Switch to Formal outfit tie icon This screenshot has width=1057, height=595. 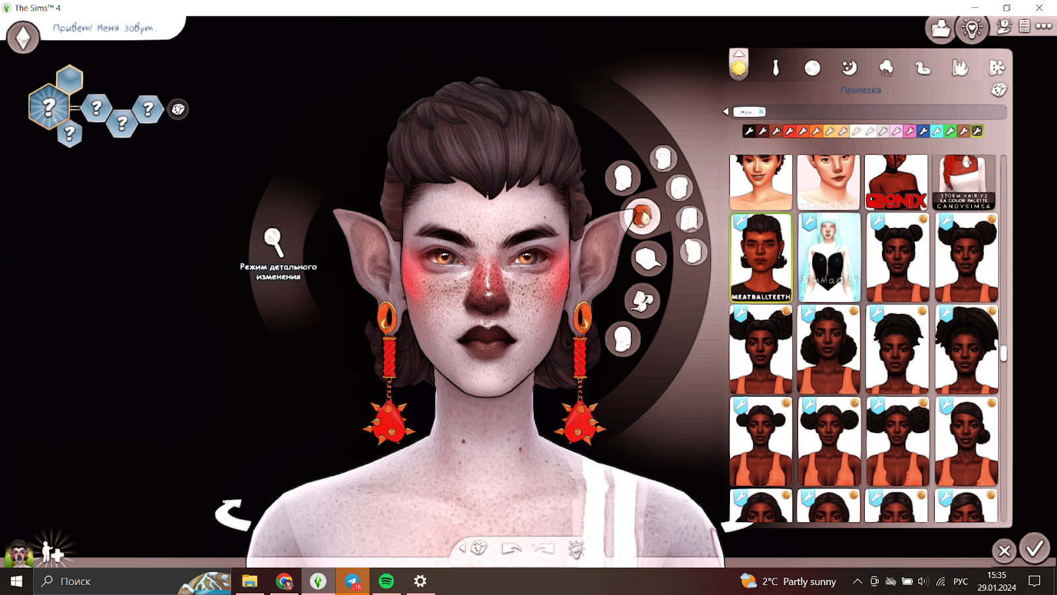tap(776, 67)
